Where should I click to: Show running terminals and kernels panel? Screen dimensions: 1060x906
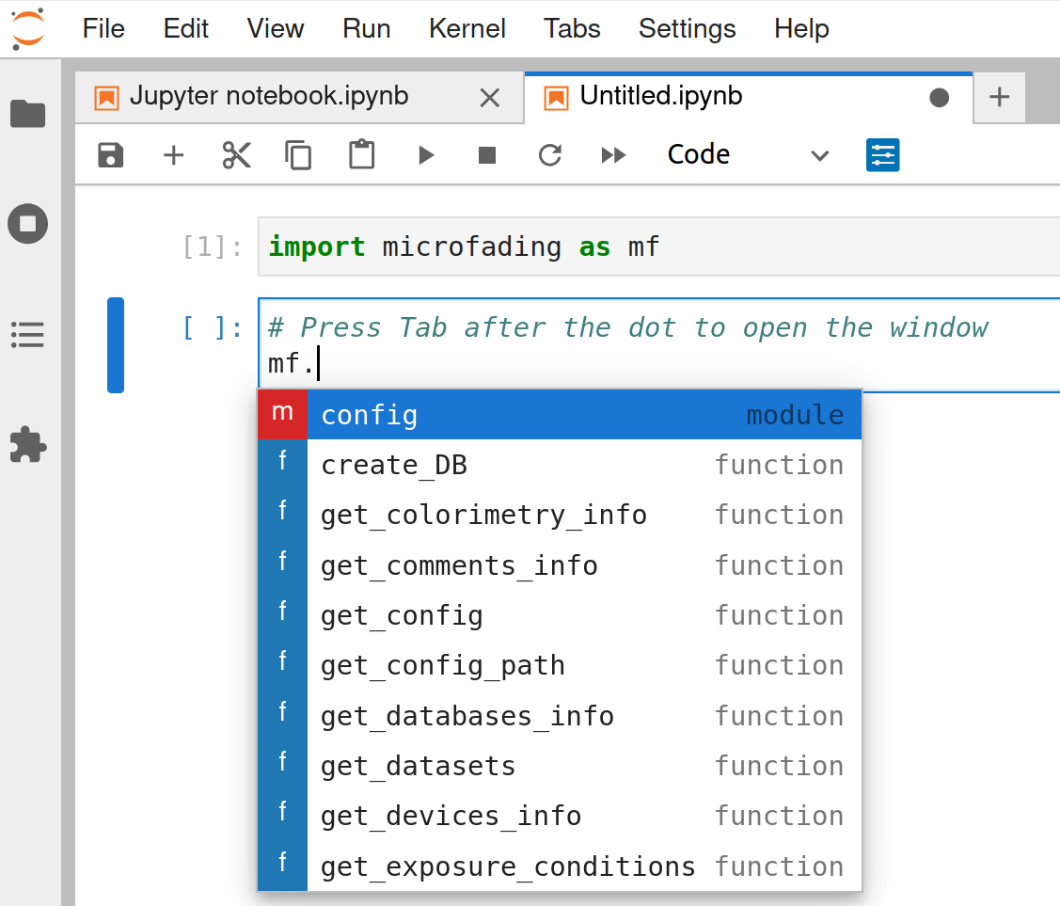pos(28,224)
